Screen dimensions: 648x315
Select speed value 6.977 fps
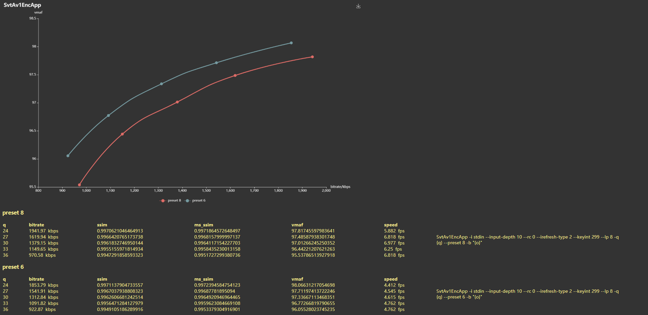tap(394, 243)
